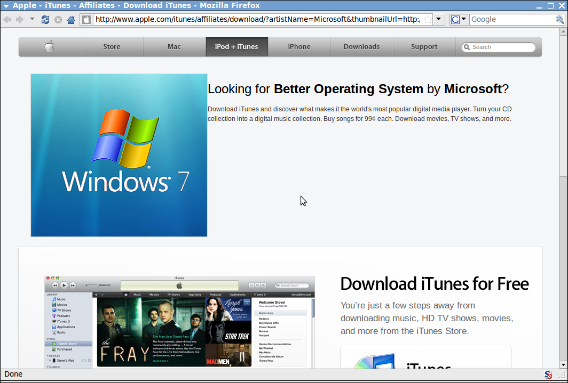This screenshot has height=383, width=568.
Task: Click the magnifier icon in Google search box
Action: (x=559, y=20)
